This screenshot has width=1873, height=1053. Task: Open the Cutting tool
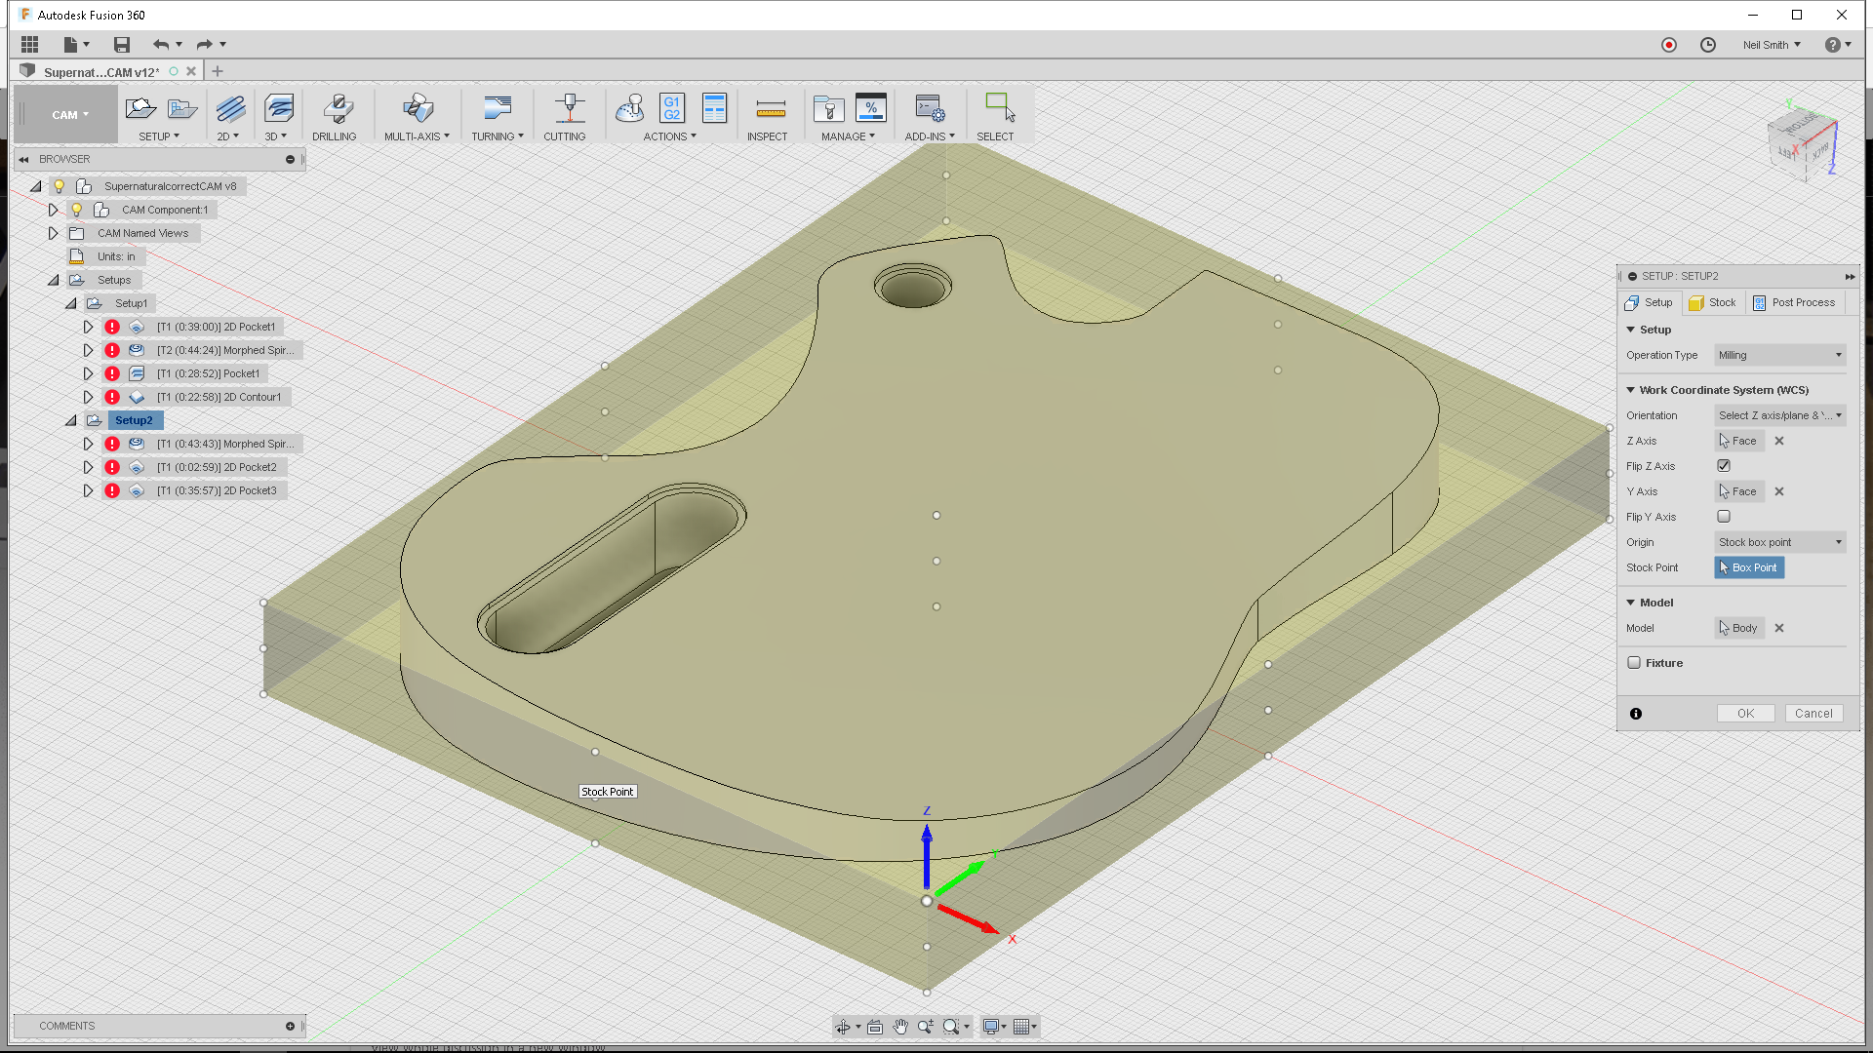click(566, 114)
